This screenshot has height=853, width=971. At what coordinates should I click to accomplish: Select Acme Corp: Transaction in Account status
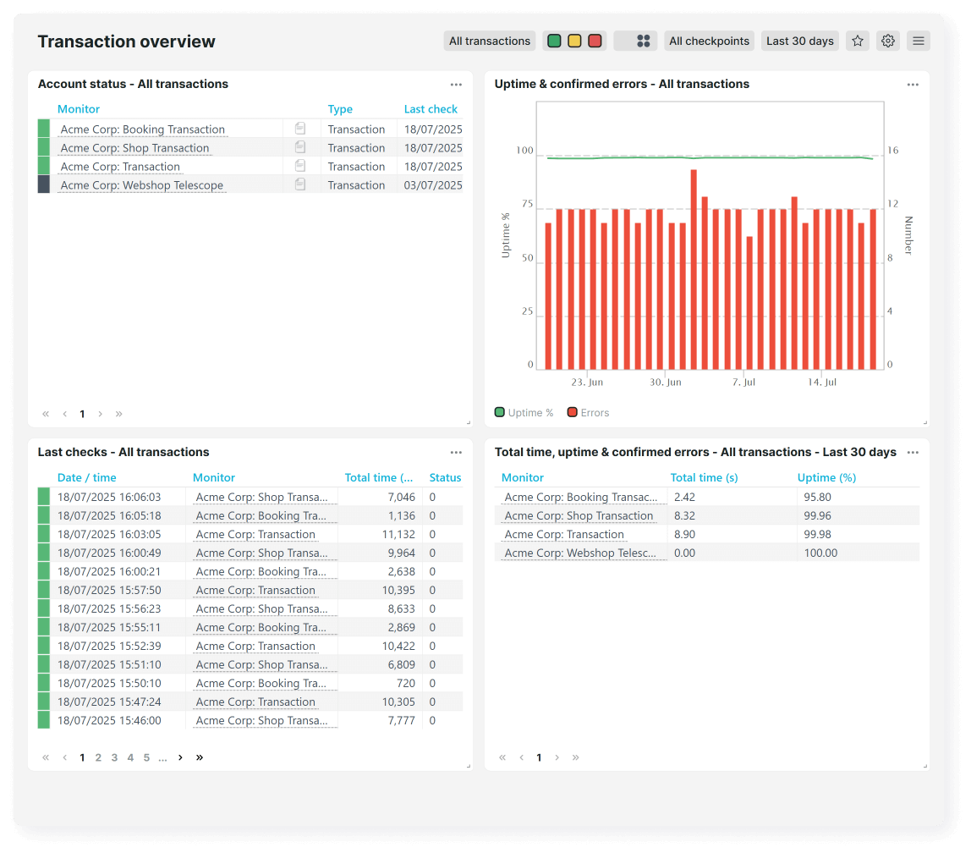coord(119,166)
